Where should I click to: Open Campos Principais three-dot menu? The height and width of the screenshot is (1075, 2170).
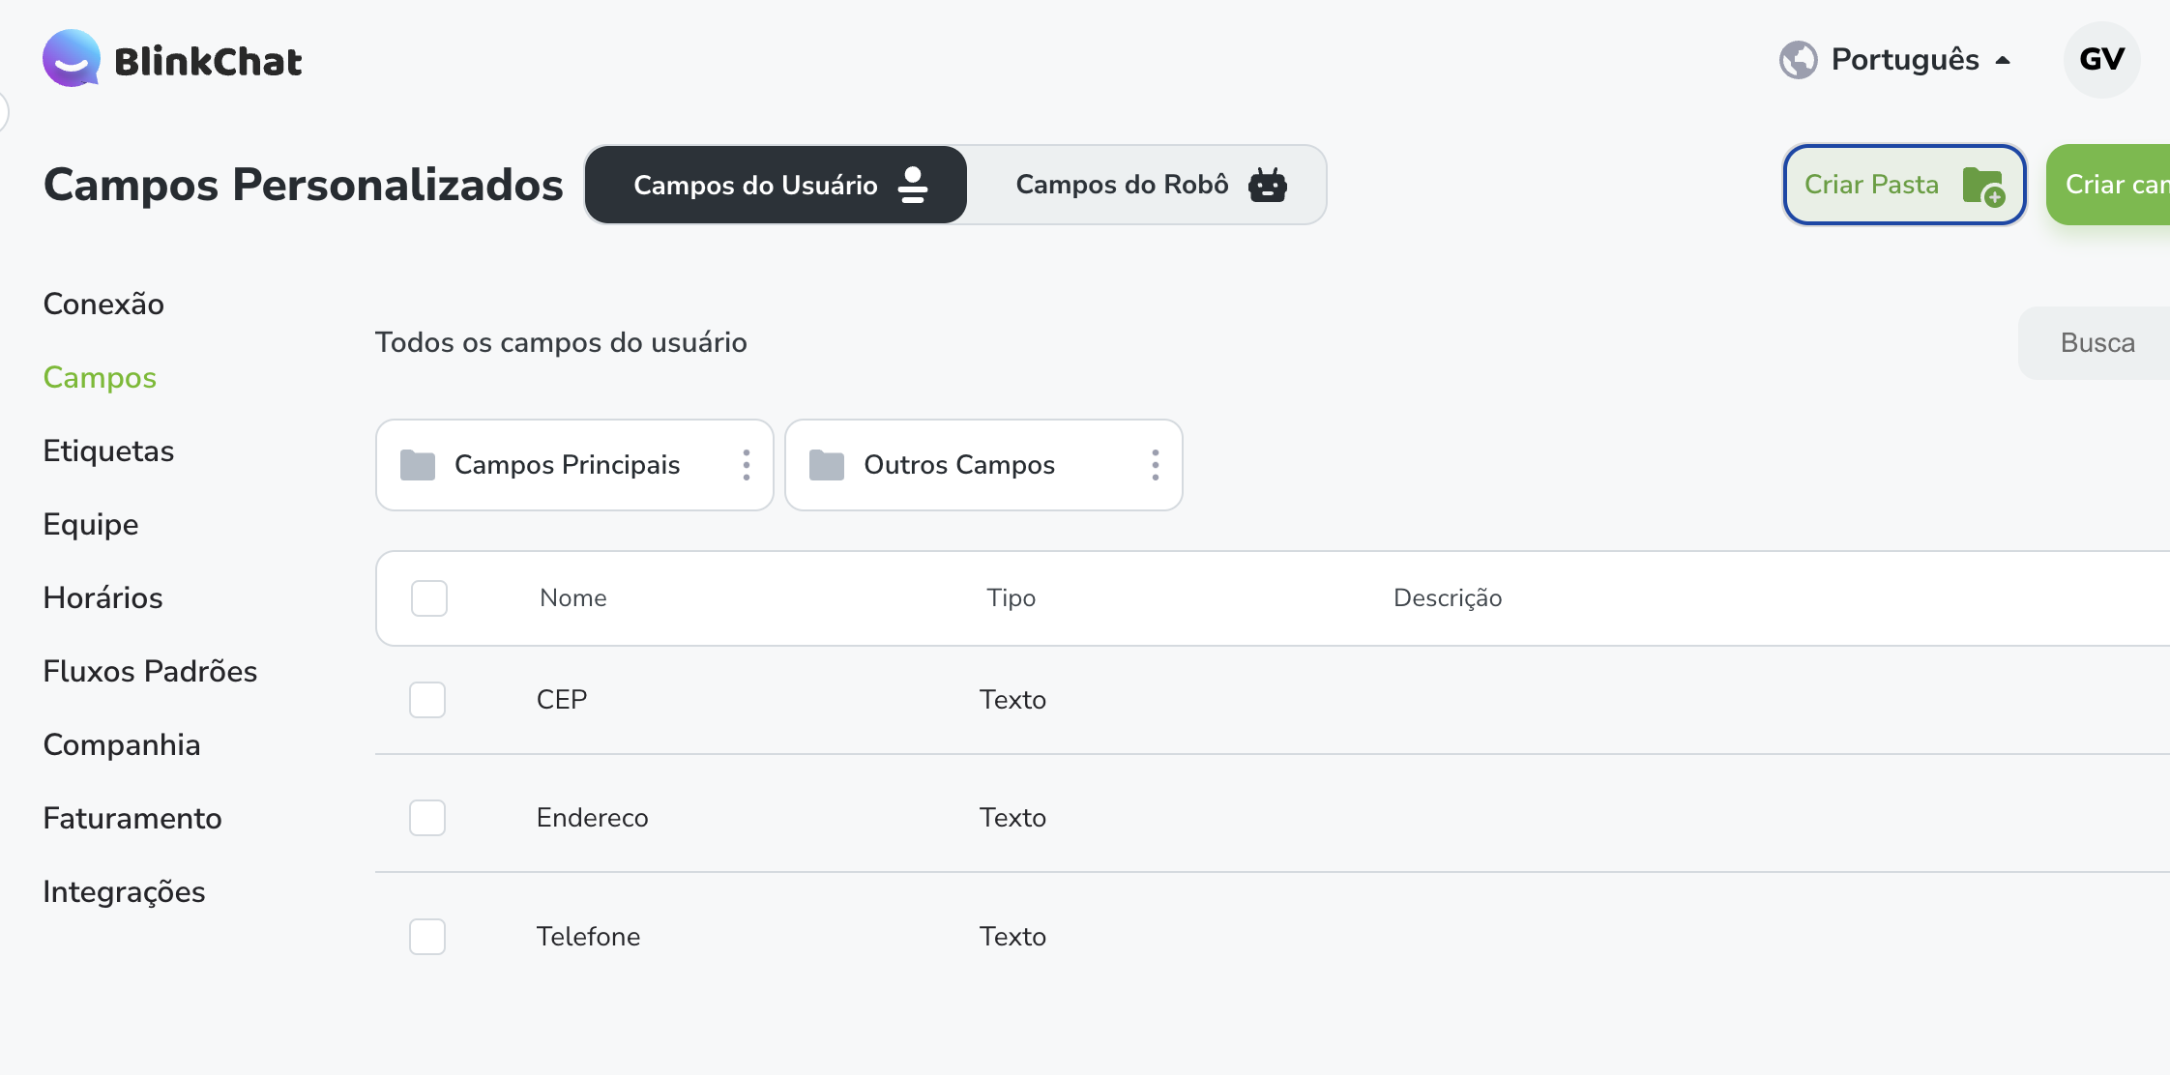747,465
